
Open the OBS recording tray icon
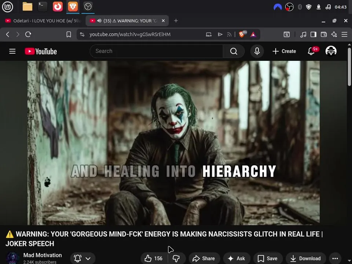tap(289, 7)
